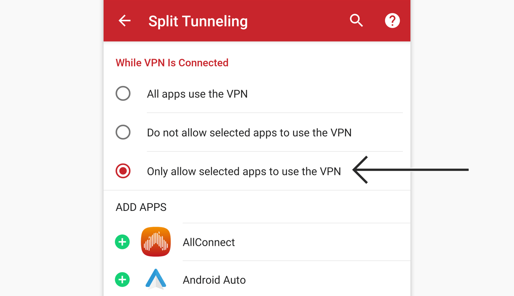
Task: Select Do not allow selected apps radio button
Action: click(x=123, y=132)
